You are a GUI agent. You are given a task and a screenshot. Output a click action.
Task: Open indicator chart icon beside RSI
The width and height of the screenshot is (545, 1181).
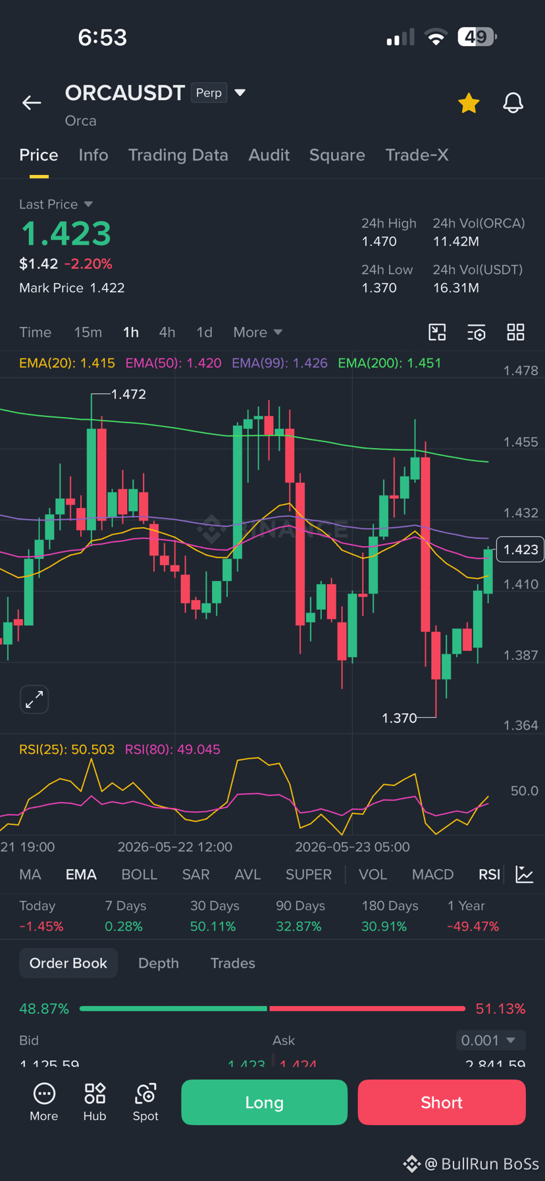(x=525, y=874)
